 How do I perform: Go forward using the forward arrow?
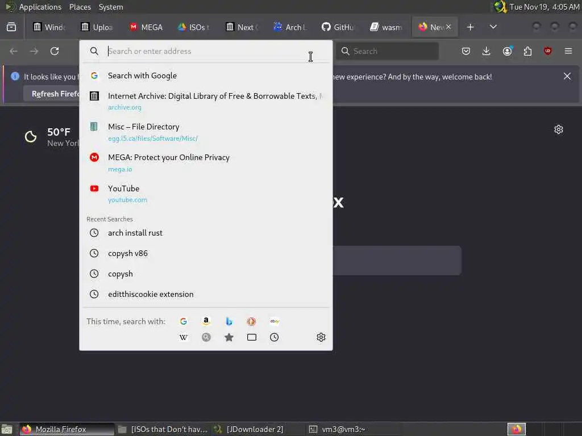click(x=34, y=51)
